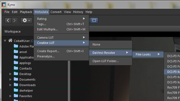Click the single view square icon

point(94,20)
